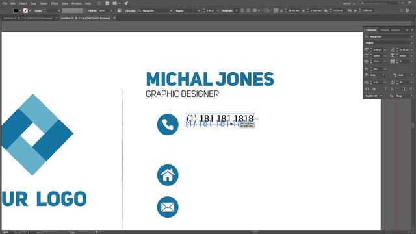
Task: Open the tracking value dropdown
Action: click(411, 62)
